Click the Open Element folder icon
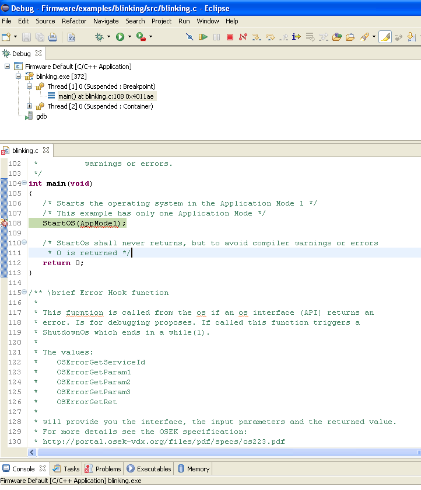 pyautogui.click(x=336, y=37)
